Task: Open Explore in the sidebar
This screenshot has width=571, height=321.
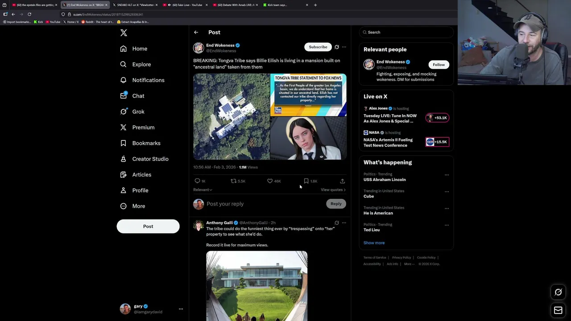Action: (136, 64)
